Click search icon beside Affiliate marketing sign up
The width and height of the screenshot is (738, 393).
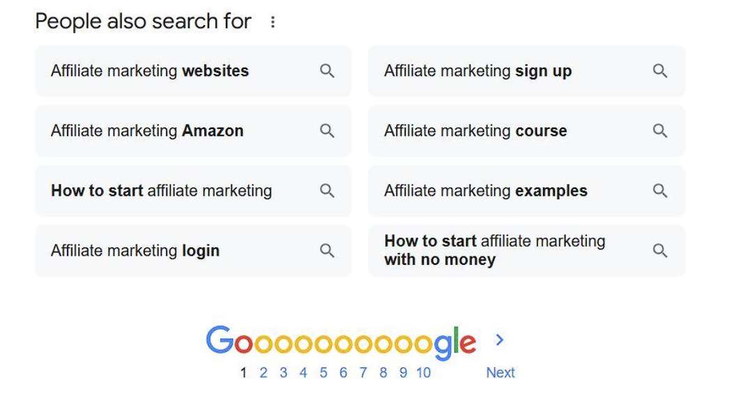click(x=660, y=71)
